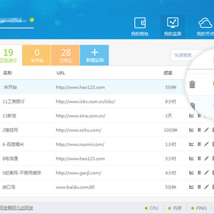Edit the 6-百度糯米 monitor entry
Image resolution: width=214 pixels, height=214 pixels.
point(206,144)
